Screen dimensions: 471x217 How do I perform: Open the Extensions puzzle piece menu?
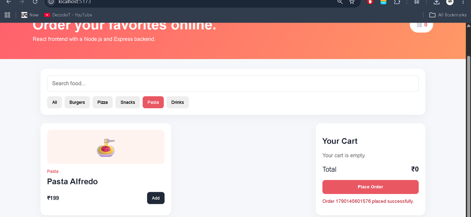click(x=397, y=2)
